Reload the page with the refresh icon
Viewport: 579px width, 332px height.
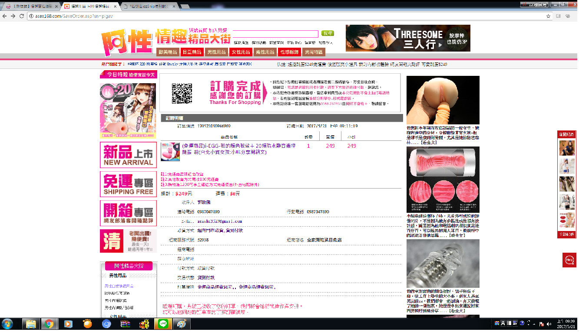pos(22,16)
